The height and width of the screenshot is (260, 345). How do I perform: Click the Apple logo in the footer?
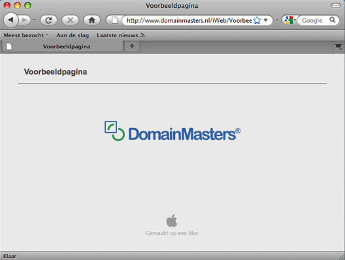(172, 221)
